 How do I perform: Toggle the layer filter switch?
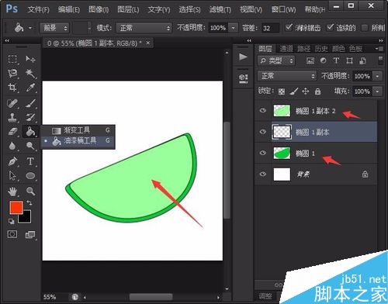coord(380,60)
